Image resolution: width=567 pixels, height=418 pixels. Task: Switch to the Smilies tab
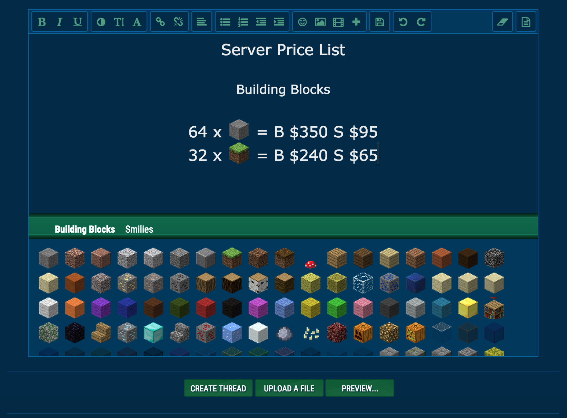click(x=139, y=229)
